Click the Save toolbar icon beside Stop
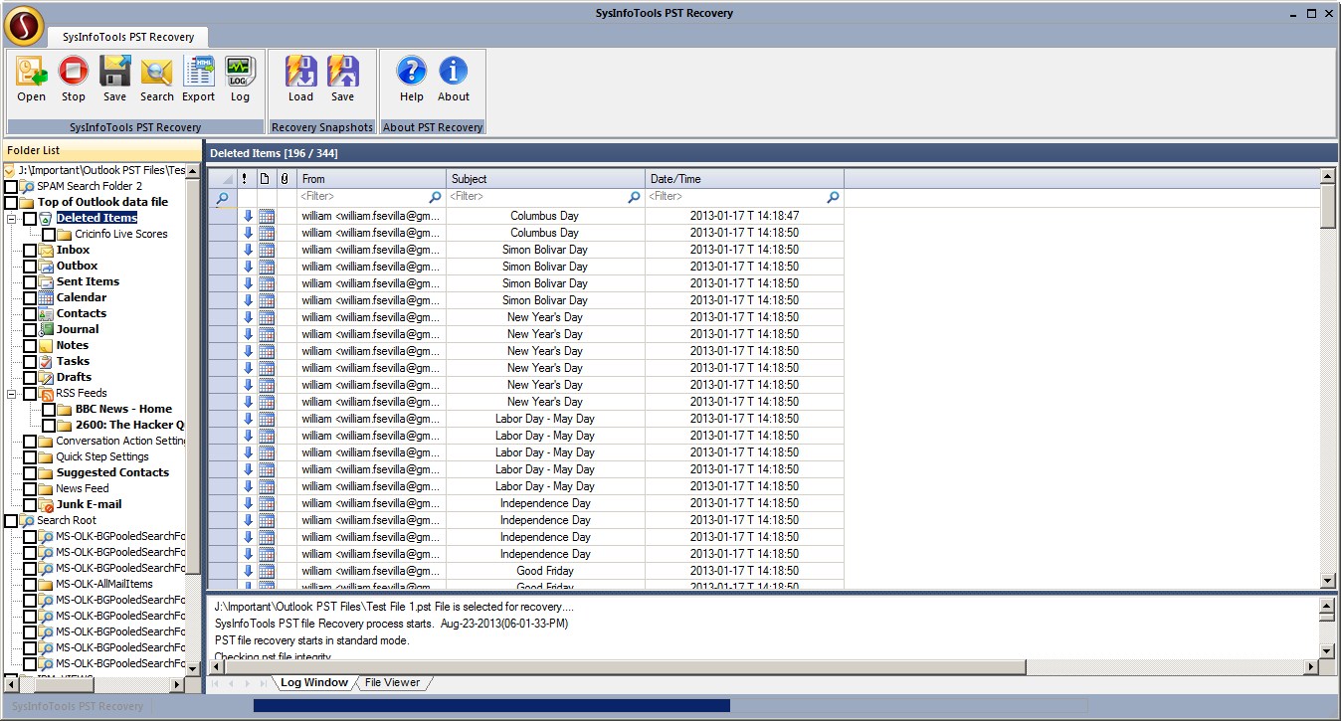The image size is (1341, 721). coord(114,72)
